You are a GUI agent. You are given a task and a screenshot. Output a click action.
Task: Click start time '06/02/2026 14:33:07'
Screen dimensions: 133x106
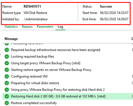click(x=114, y=13)
